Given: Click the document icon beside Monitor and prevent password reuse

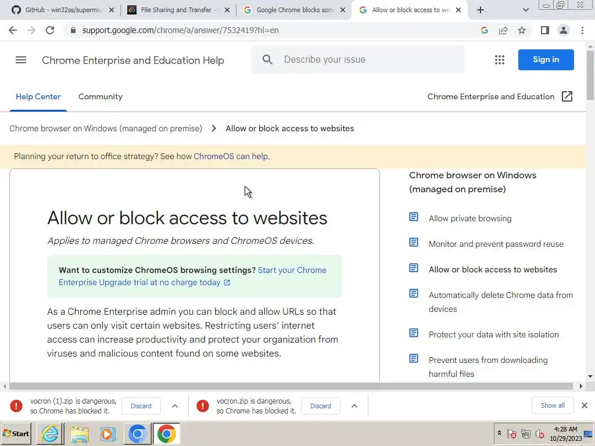Looking at the screenshot, I should 414,242.
